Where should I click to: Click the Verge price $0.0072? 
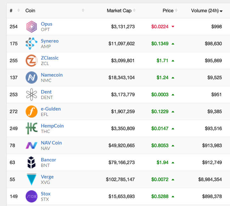pyautogui.click(x=160, y=179)
